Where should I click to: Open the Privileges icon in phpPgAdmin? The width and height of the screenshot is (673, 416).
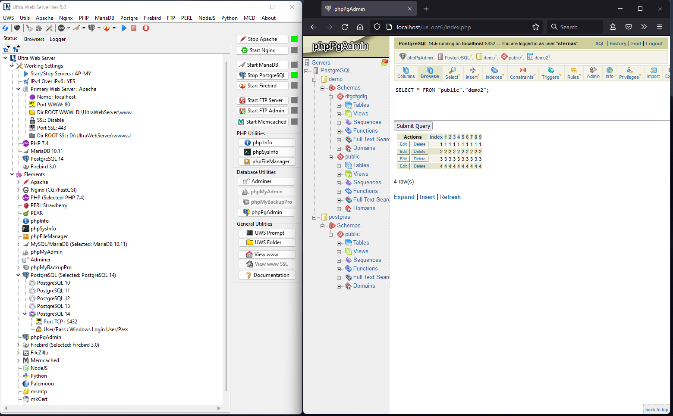pos(630,70)
